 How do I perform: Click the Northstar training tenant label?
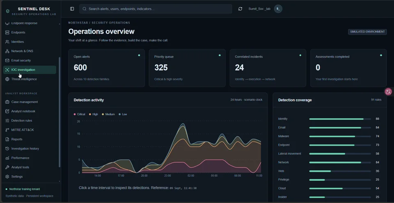24,189
